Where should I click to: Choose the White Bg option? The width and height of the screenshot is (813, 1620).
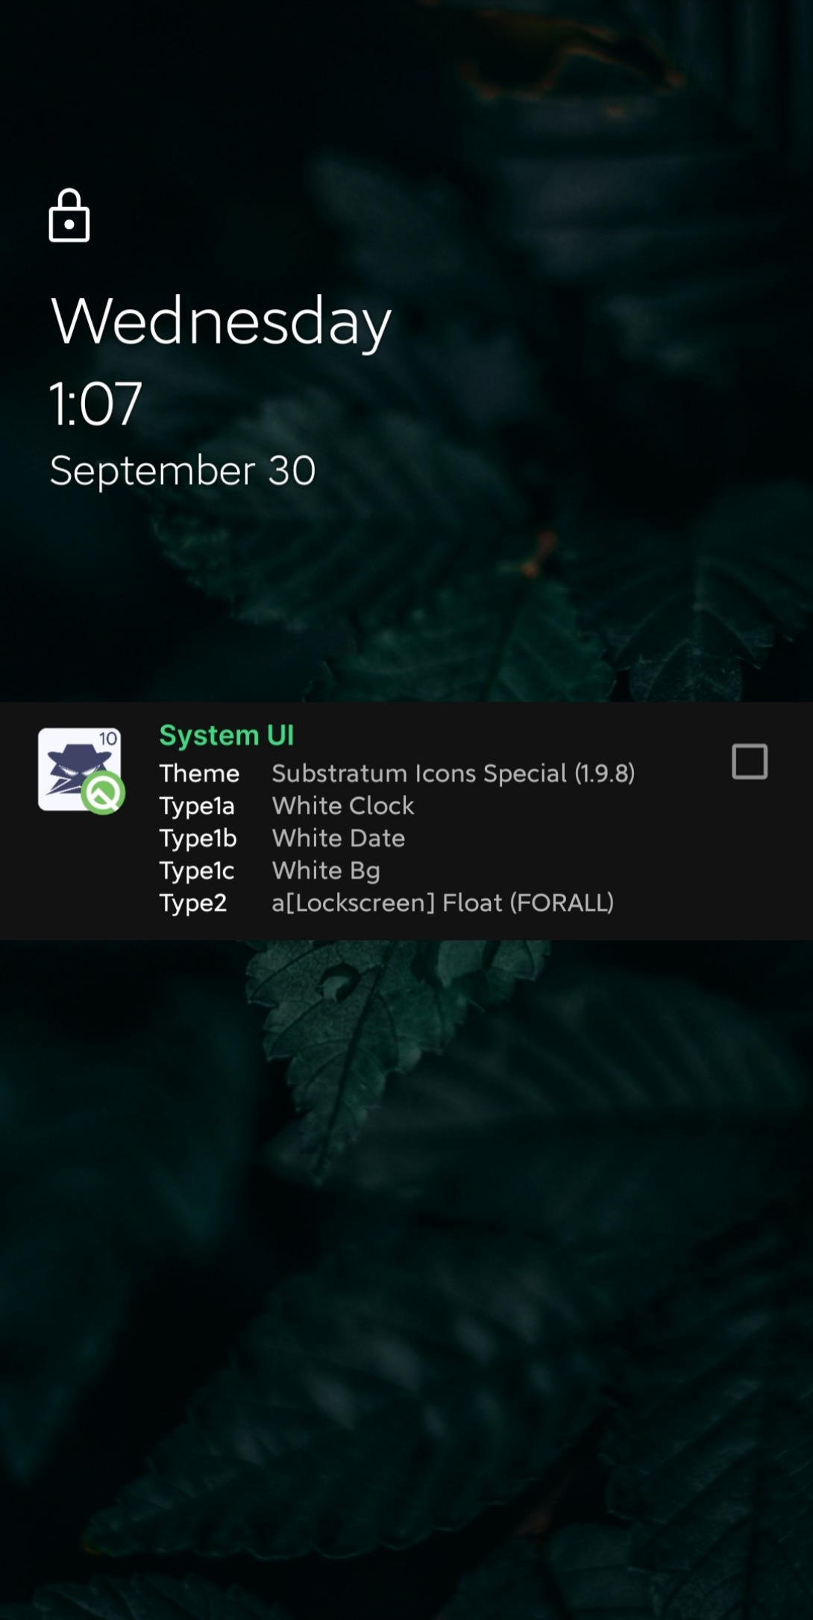[x=326, y=870]
